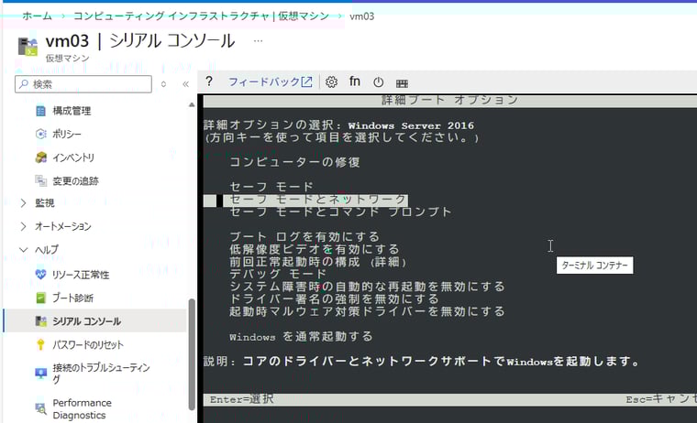Click 低解像度ビデオを有効にする option

click(315, 249)
